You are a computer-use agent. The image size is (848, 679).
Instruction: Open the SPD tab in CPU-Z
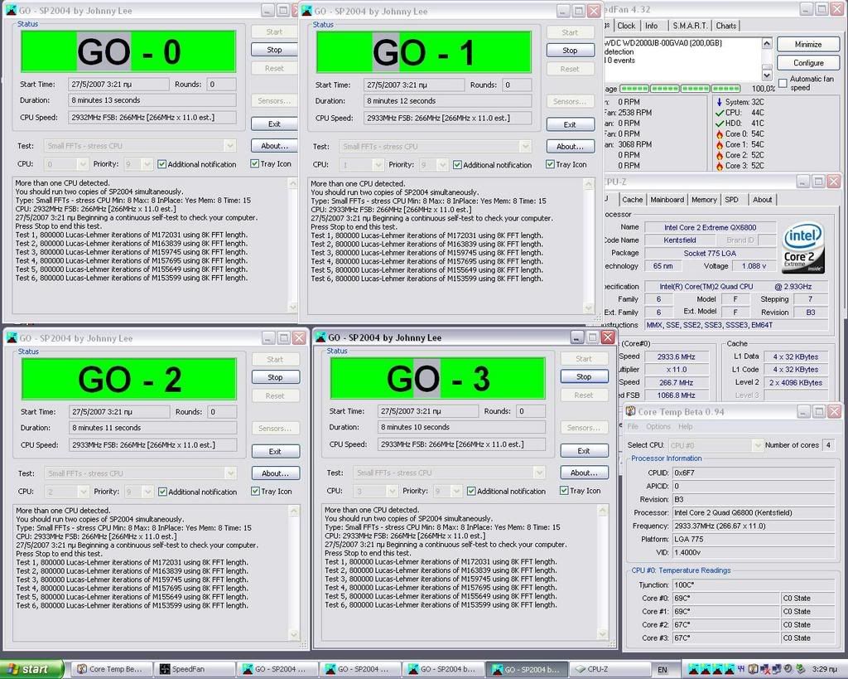731,199
